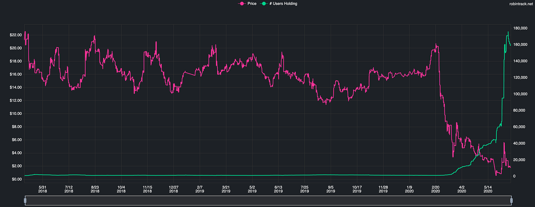Click the pink price peak in February 2020

click(x=436, y=44)
